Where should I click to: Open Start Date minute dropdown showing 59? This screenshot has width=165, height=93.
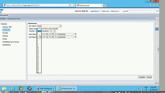(x=48, y=34)
